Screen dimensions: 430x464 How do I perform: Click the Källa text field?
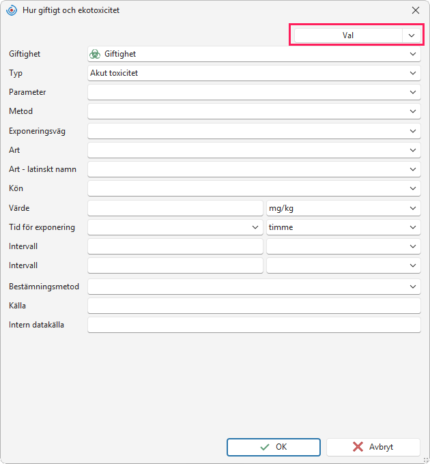[254, 306]
